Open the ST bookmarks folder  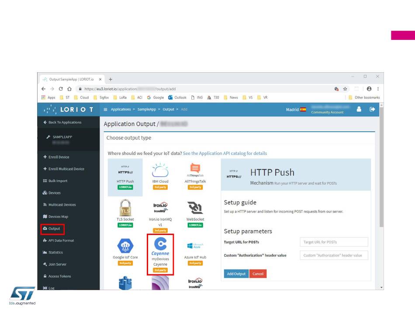point(65,98)
